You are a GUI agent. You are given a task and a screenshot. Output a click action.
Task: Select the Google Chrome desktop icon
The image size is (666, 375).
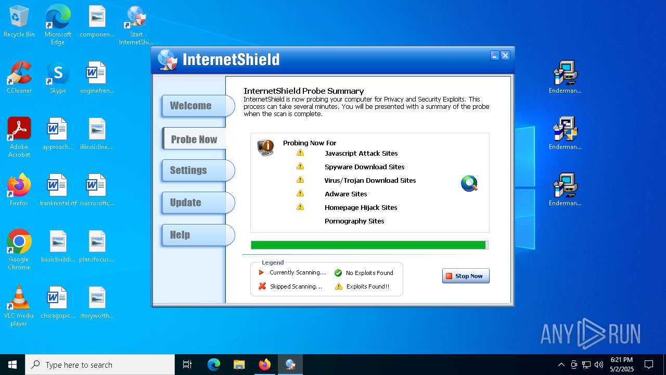pos(19,250)
